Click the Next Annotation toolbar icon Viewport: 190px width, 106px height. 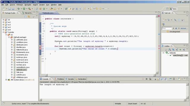click(x=85, y=9)
